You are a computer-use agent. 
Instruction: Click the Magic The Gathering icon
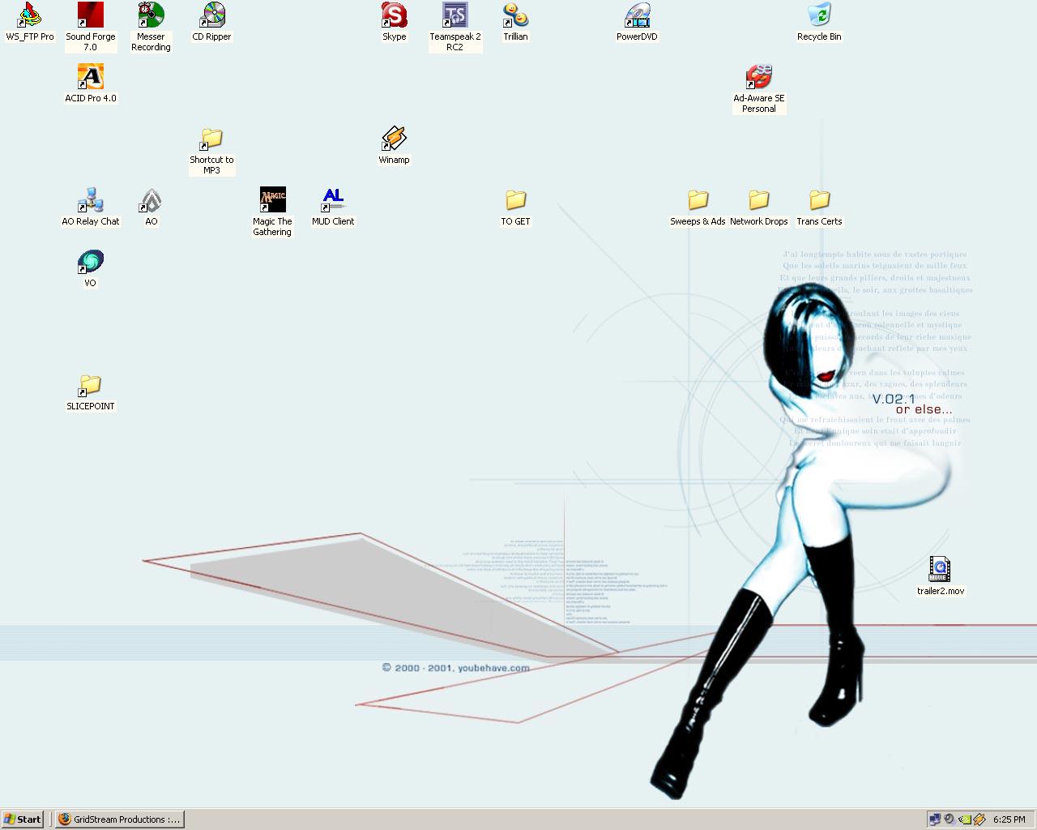(272, 200)
